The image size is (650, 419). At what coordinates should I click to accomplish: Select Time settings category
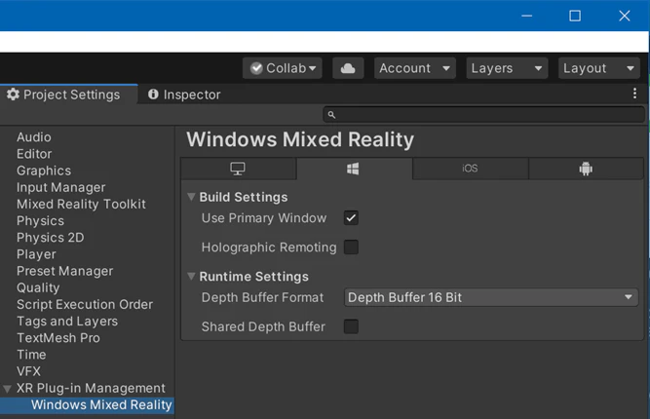point(31,355)
